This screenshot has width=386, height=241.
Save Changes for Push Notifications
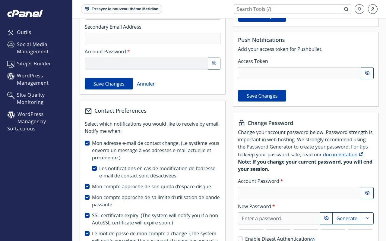pos(262,96)
